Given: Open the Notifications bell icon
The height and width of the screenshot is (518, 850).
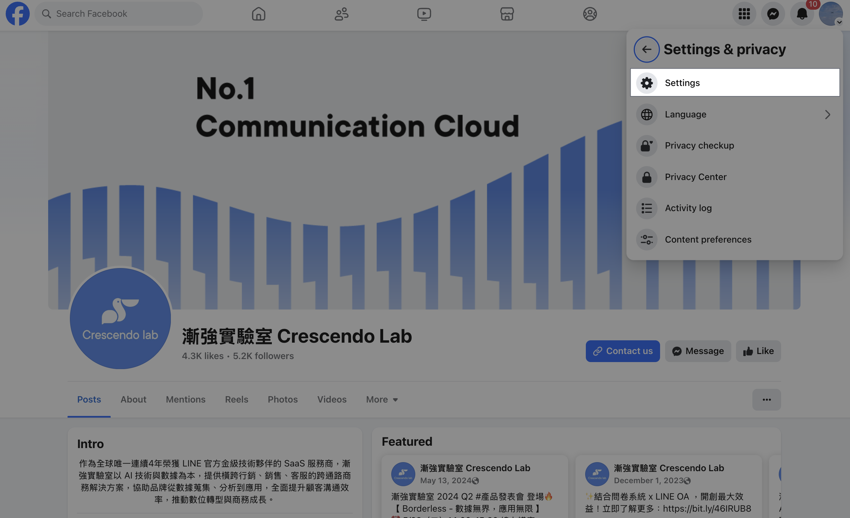Looking at the screenshot, I should point(802,14).
